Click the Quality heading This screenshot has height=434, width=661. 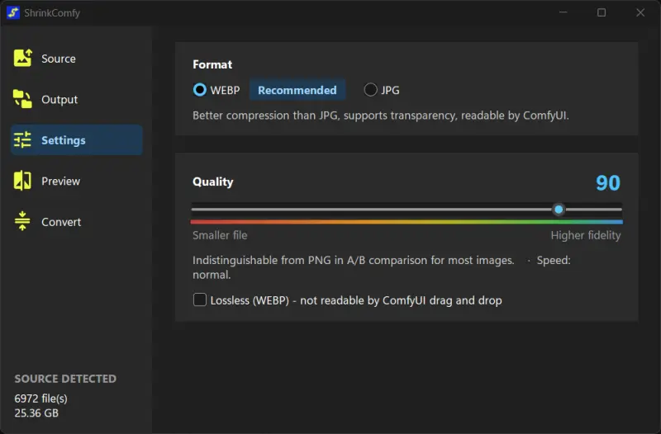click(x=213, y=182)
